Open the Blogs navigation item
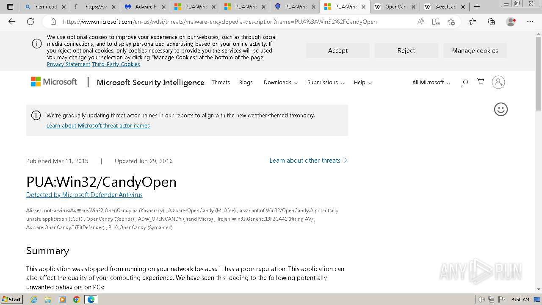This screenshot has height=305, width=542. pos(246,83)
